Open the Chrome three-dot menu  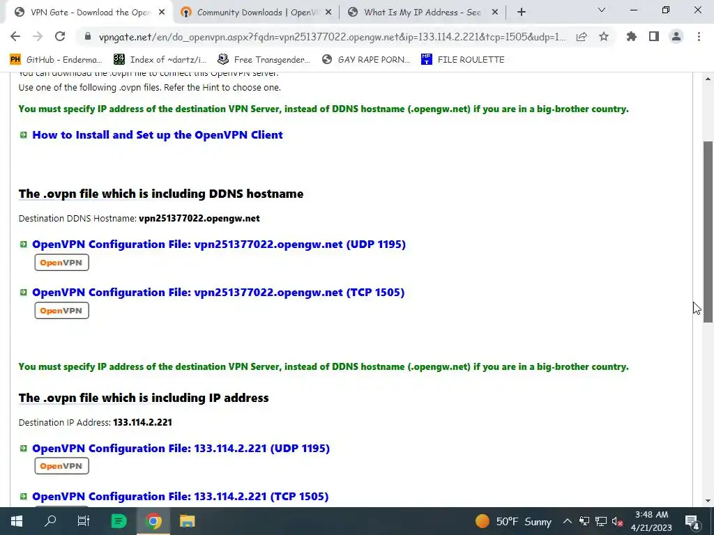(699, 36)
